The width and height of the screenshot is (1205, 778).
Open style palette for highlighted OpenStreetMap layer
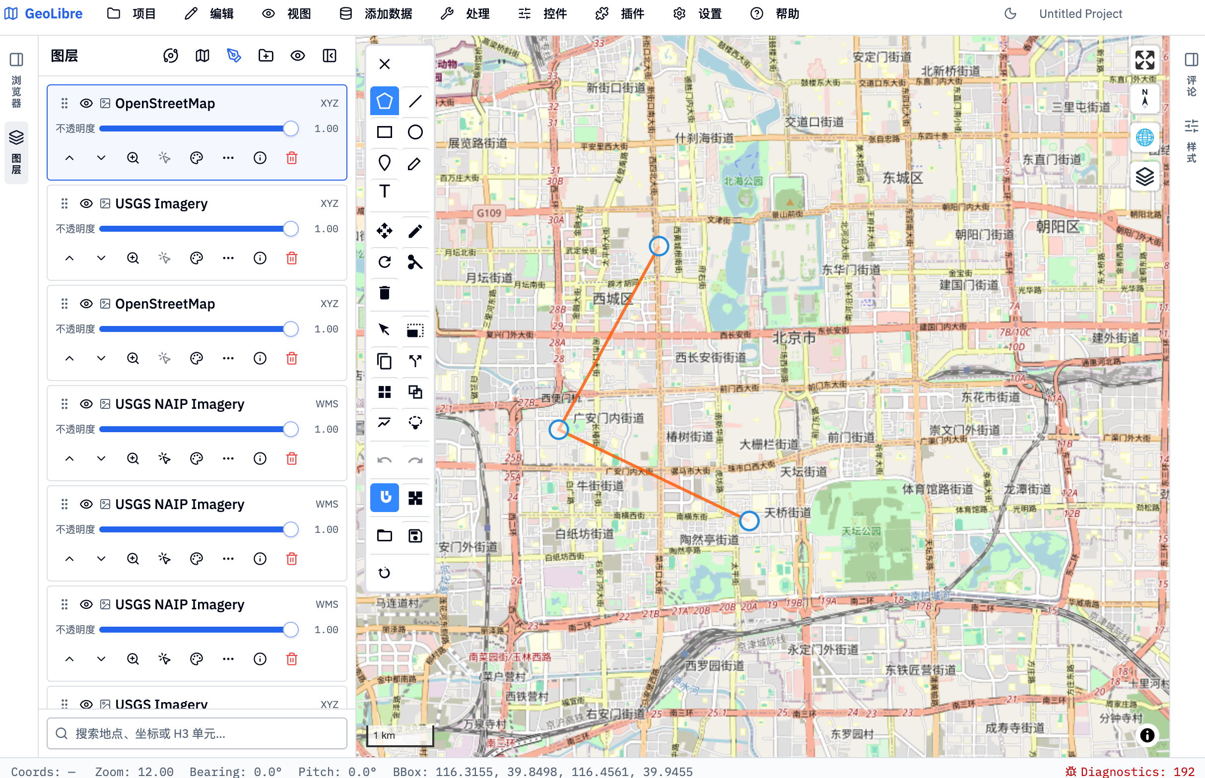(x=197, y=158)
